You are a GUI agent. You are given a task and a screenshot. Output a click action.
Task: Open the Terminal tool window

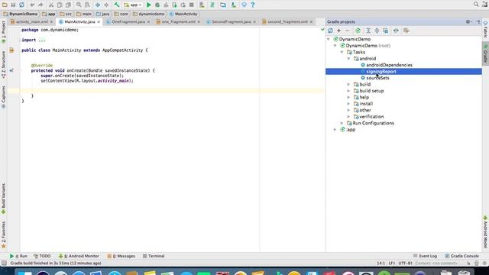coord(154,256)
